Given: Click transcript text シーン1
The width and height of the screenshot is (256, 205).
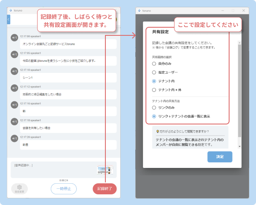Looking at the screenshot, I should [x=27, y=78].
